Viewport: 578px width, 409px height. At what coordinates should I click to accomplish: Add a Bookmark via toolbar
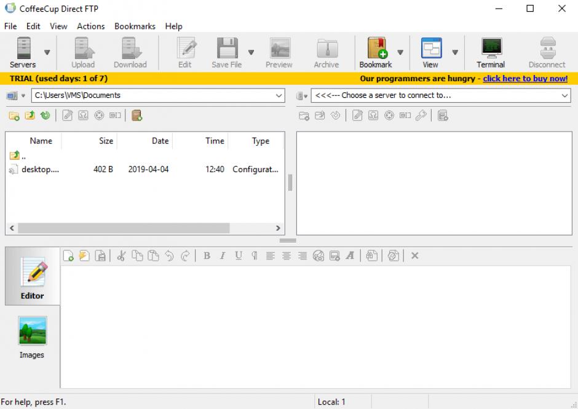click(376, 53)
